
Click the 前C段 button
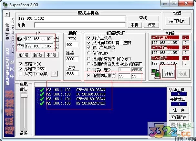coord(24,55)
